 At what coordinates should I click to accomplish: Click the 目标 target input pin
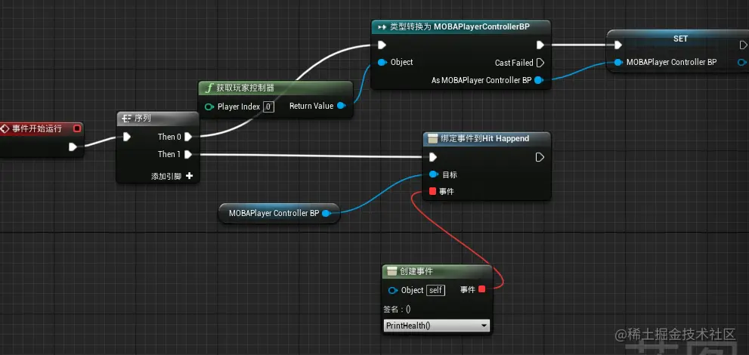click(x=433, y=174)
